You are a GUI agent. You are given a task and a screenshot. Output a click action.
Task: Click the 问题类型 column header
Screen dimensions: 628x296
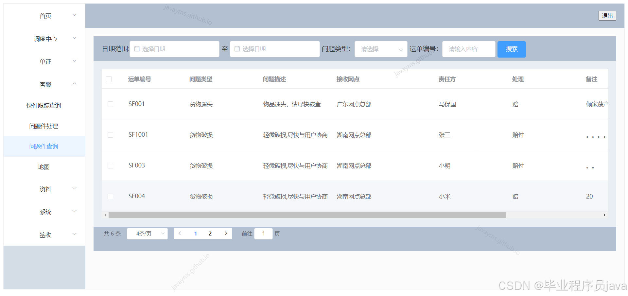[201, 79]
